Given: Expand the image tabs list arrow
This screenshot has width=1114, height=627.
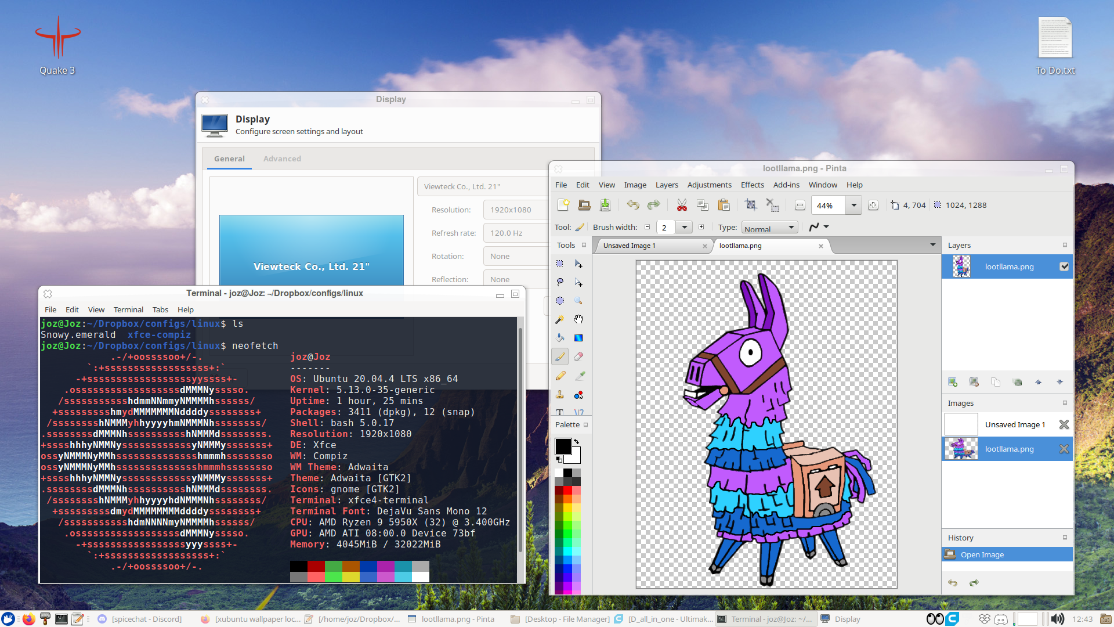Looking at the screenshot, I should [x=933, y=245].
